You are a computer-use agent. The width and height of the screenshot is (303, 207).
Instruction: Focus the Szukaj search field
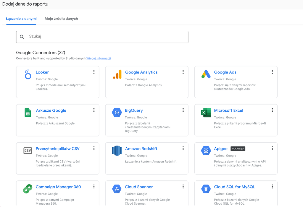tap(102, 37)
